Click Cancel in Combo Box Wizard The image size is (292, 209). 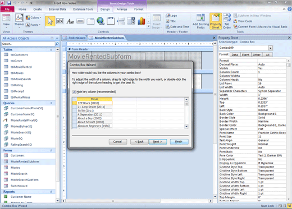[117, 142]
